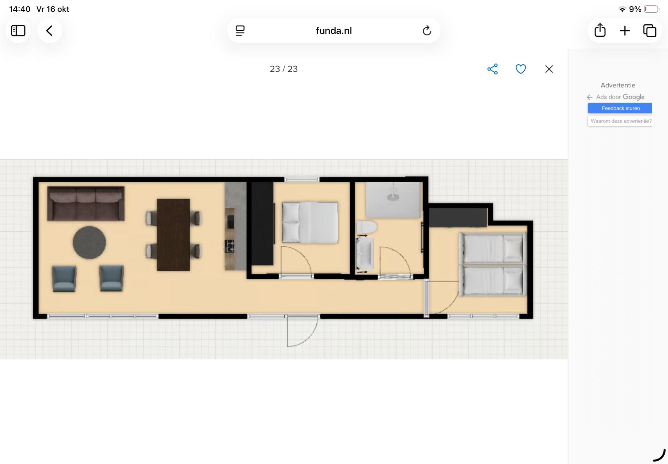Click the 23 / 23 photo counter
This screenshot has height=464, width=668.
coord(284,69)
